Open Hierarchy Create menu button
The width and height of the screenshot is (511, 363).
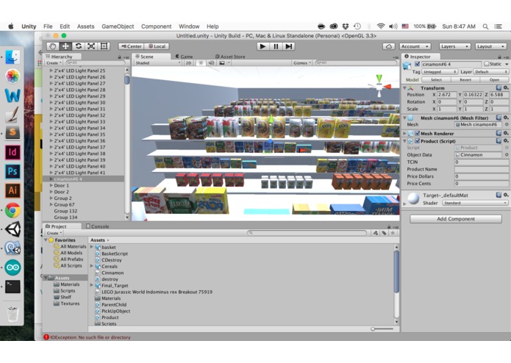(54, 63)
